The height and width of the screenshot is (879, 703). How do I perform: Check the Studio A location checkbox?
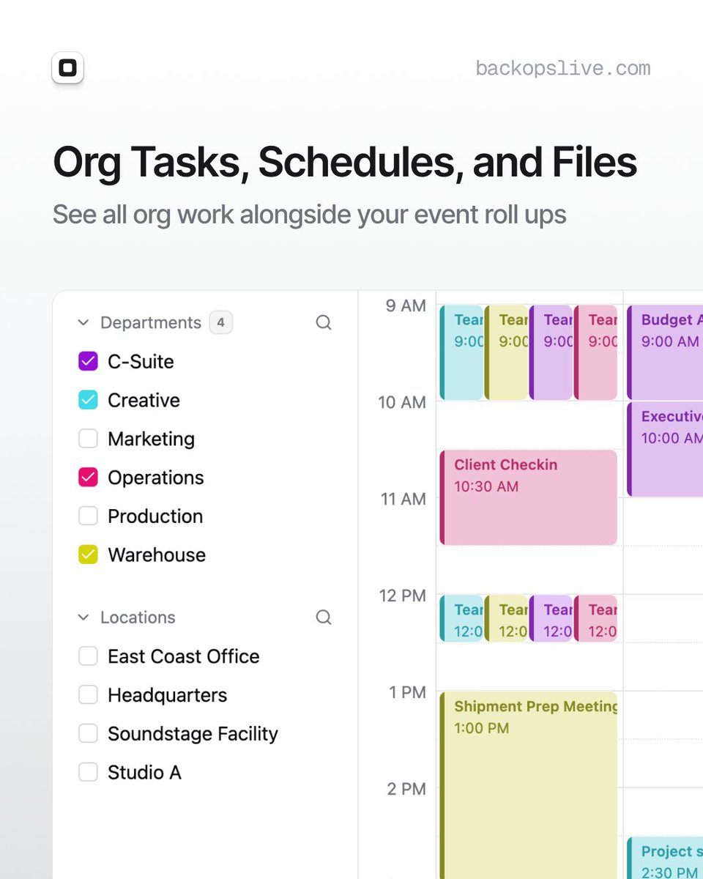click(x=88, y=772)
